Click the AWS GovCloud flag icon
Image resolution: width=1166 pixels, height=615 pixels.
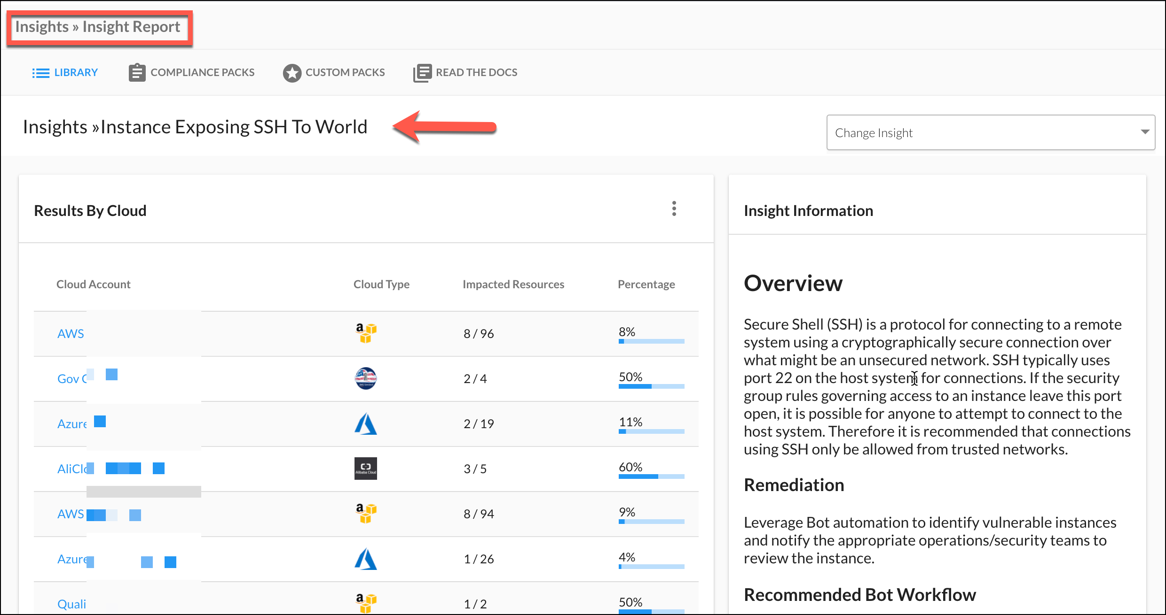[x=365, y=378]
